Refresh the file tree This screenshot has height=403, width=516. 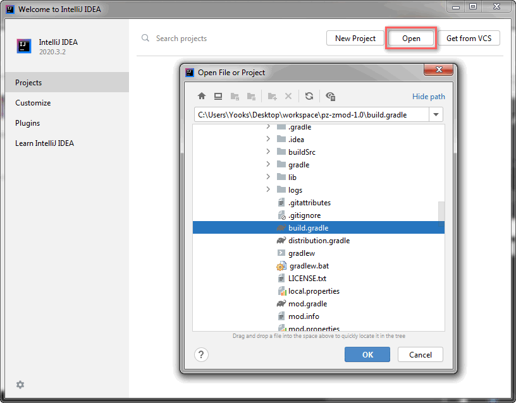[309, 96]
